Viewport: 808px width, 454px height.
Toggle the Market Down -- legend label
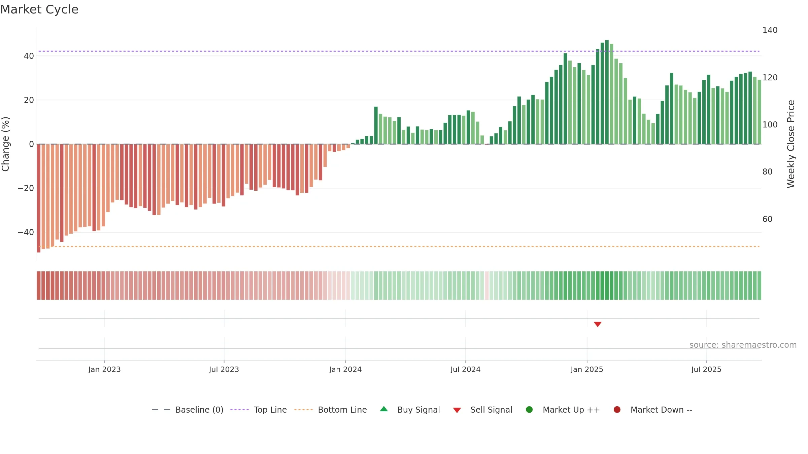(661, 410)
